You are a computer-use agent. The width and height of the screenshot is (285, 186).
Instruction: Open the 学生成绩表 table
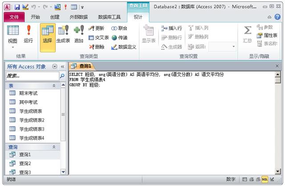[x=33, y=111]
